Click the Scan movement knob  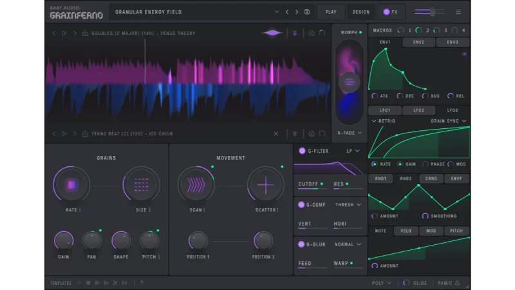coord(196,185)
